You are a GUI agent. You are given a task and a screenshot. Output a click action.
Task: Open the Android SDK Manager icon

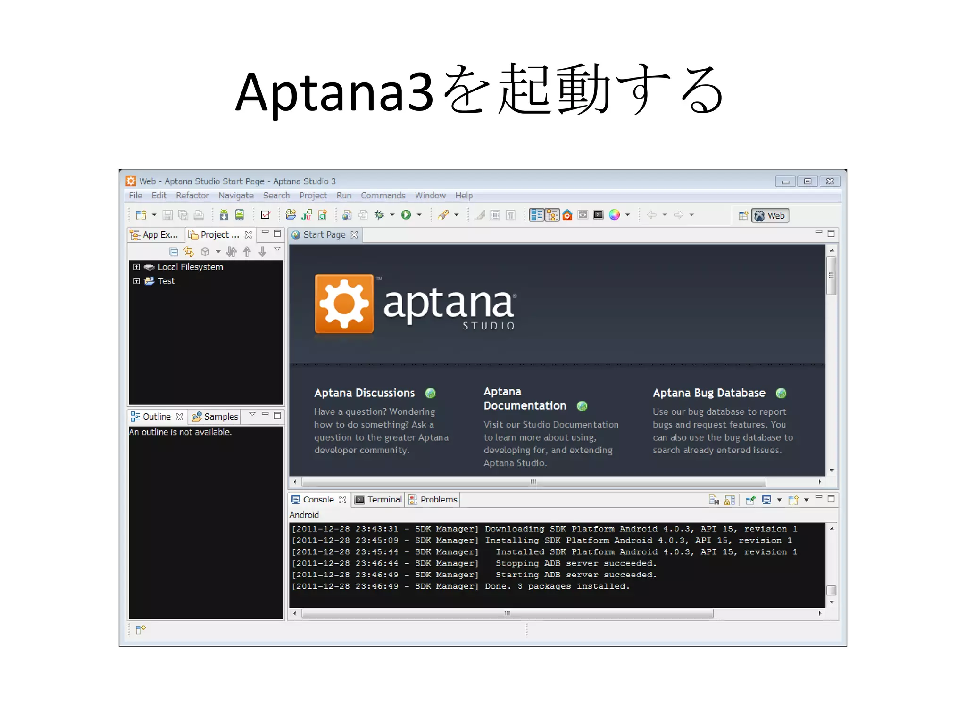(x=224, y=215)
